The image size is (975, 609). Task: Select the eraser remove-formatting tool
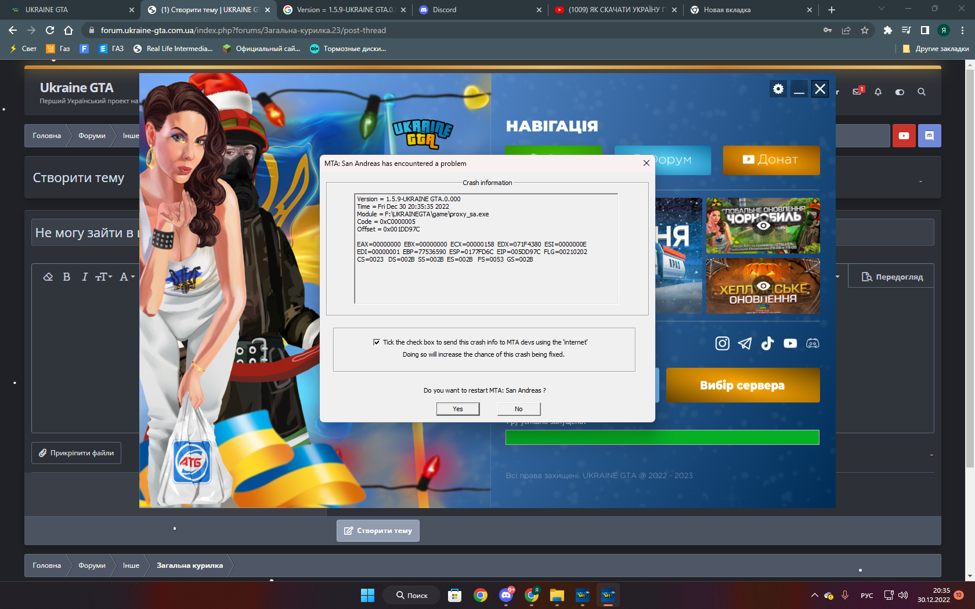point(48,277)
